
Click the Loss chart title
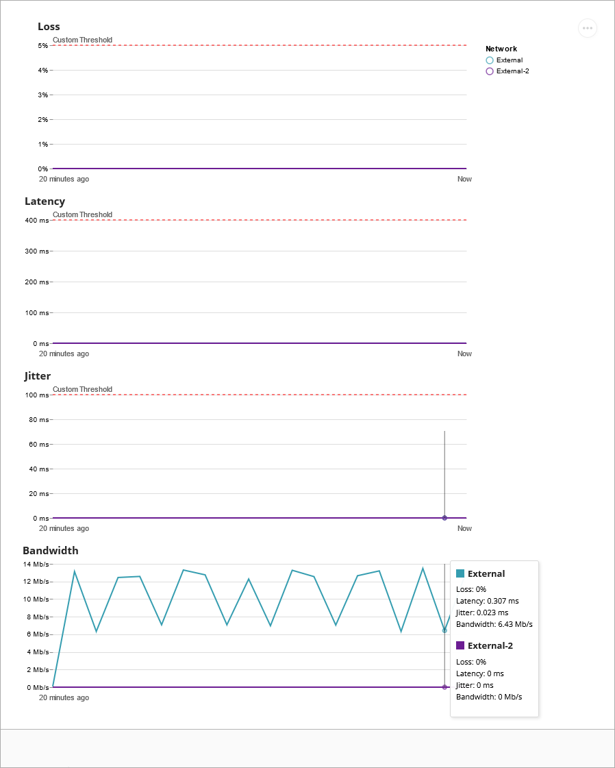tap(48, 27)
